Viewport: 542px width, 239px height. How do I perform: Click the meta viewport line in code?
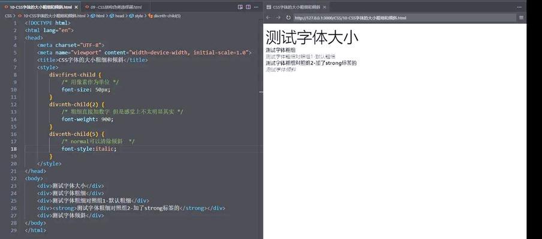pyautogui.click(x=144, y=53)
